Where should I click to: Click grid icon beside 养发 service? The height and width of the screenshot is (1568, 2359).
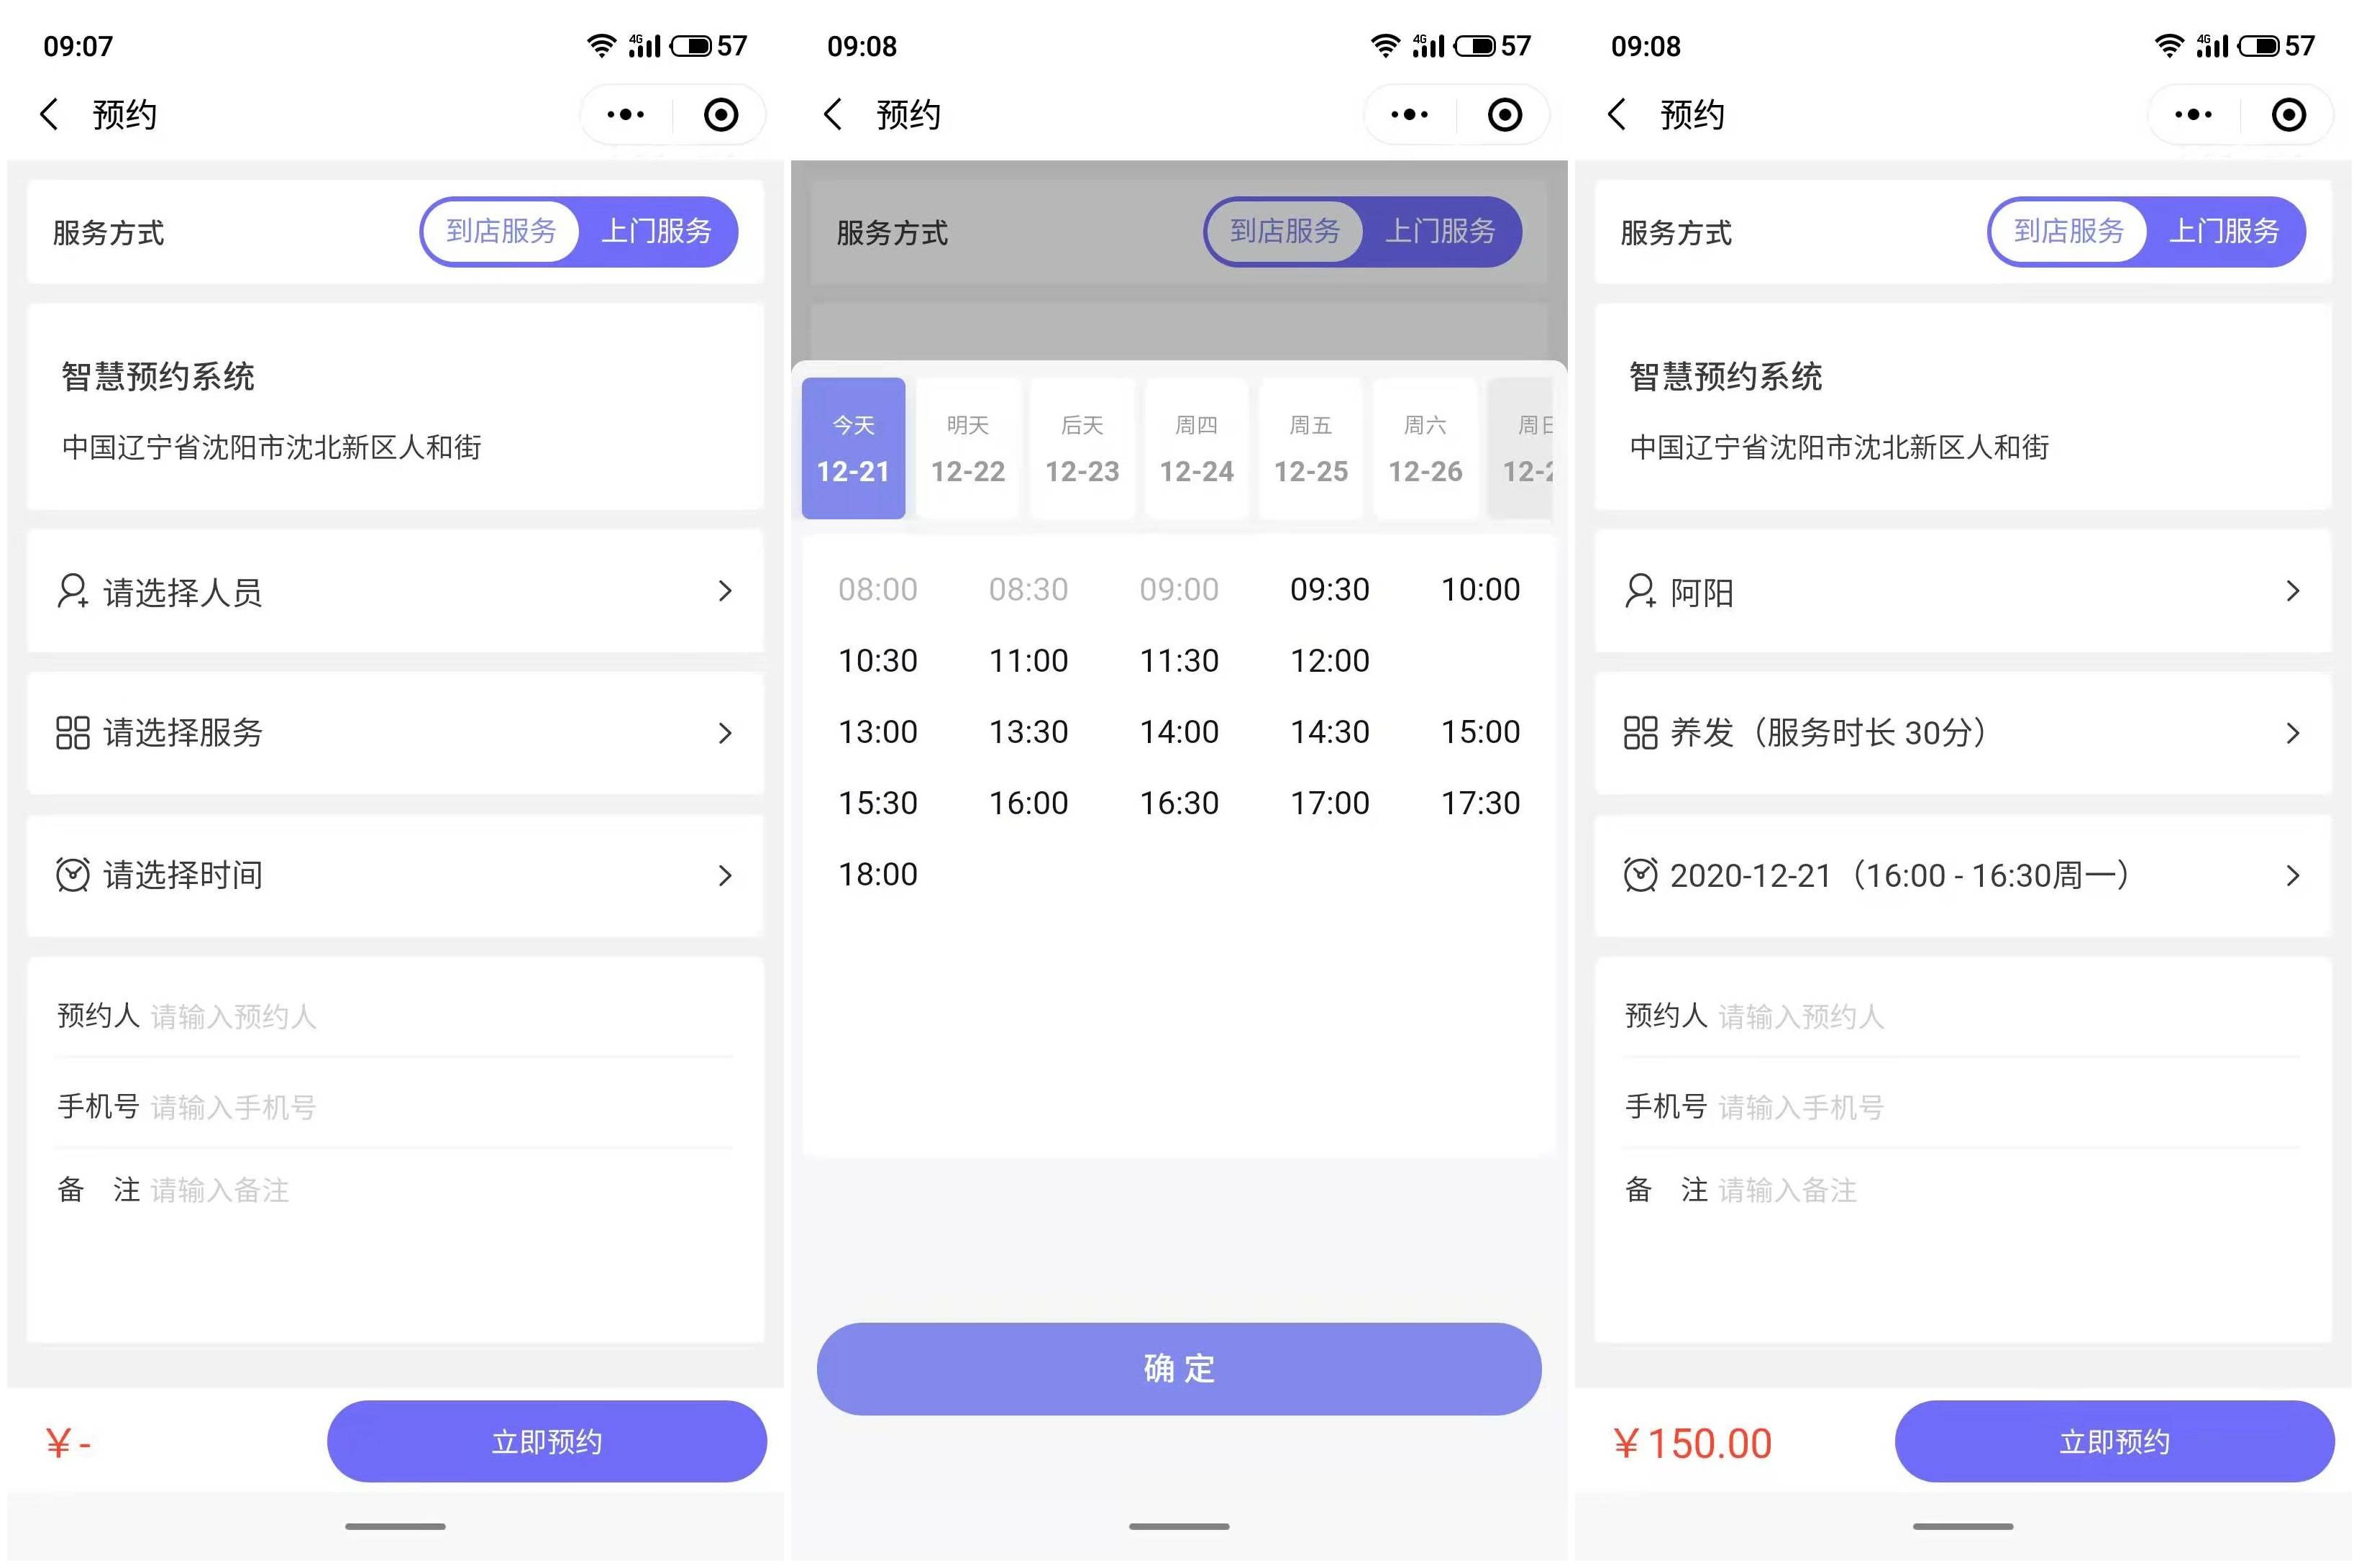(x=1640, y=733)
